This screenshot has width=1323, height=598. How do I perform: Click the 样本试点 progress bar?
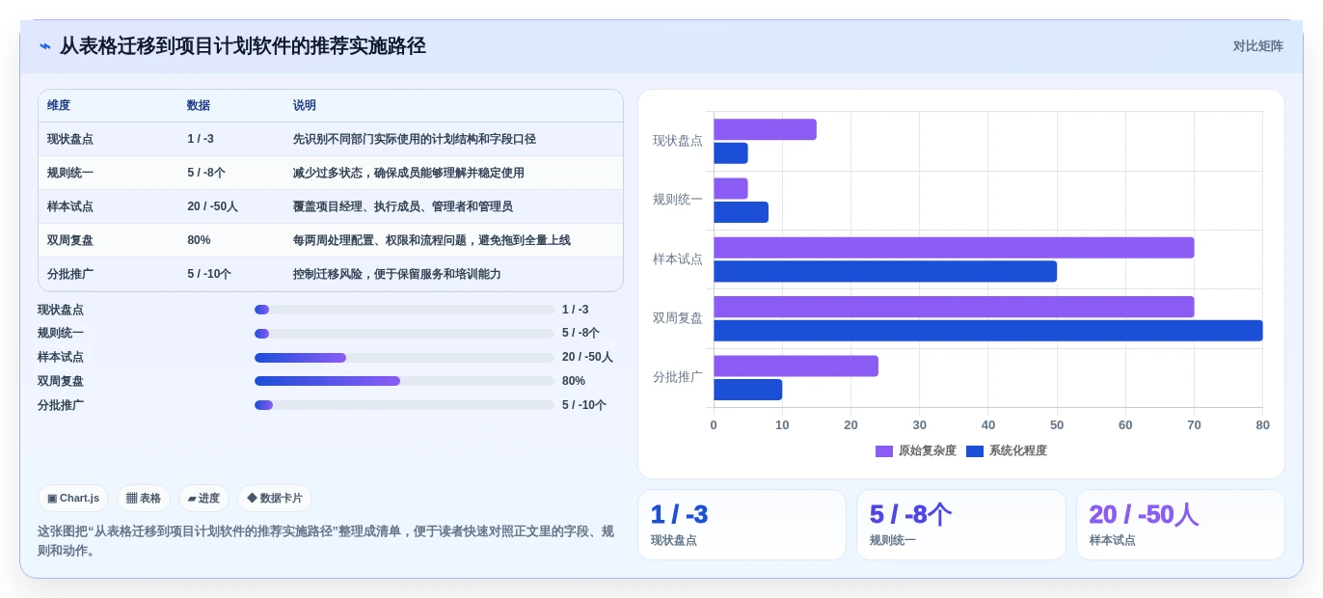pos(404,358)
